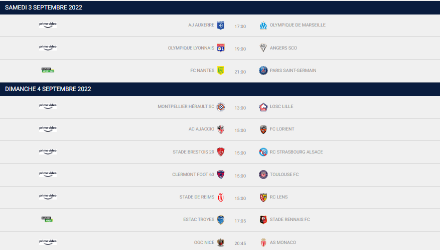Click Prime Video logo on Auxerre match row
The height and width of the screenshot is (250, 440).
coord(48,24)
